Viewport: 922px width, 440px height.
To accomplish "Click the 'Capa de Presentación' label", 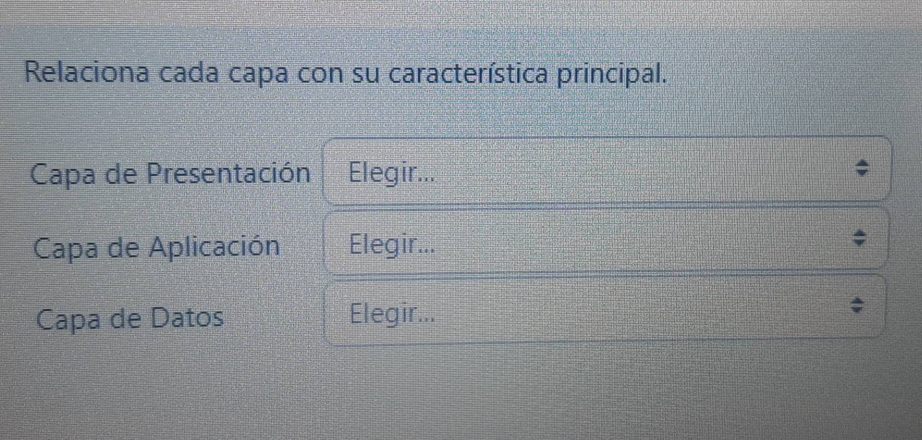I will coord(170,174).
